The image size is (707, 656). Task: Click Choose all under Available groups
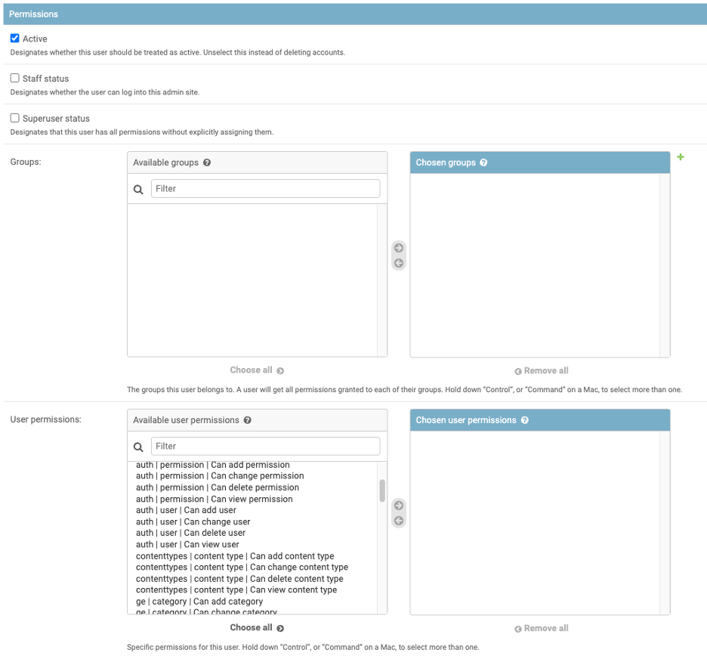point(257,370)
